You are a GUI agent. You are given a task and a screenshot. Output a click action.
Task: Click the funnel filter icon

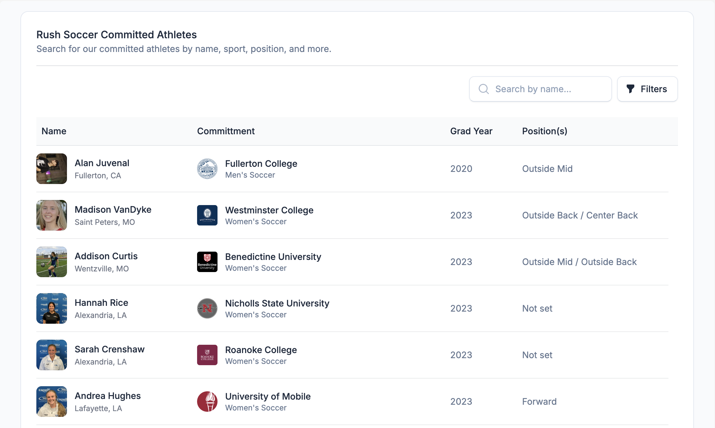tap(630, 89)
